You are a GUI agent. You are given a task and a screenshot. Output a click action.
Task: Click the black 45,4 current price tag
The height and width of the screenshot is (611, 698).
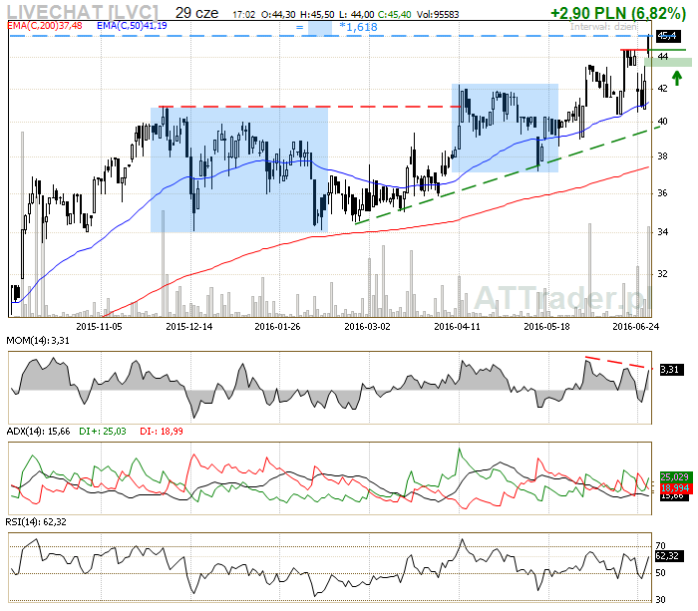point(667,36)
